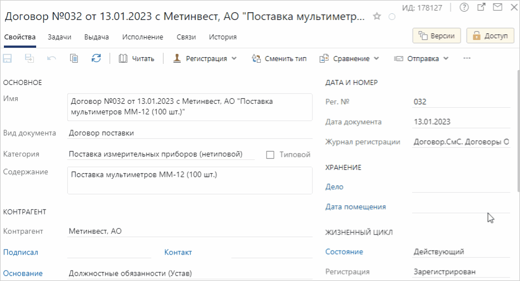
Task: Click the circle status indicator beside the star
Action: coord(392,17)
